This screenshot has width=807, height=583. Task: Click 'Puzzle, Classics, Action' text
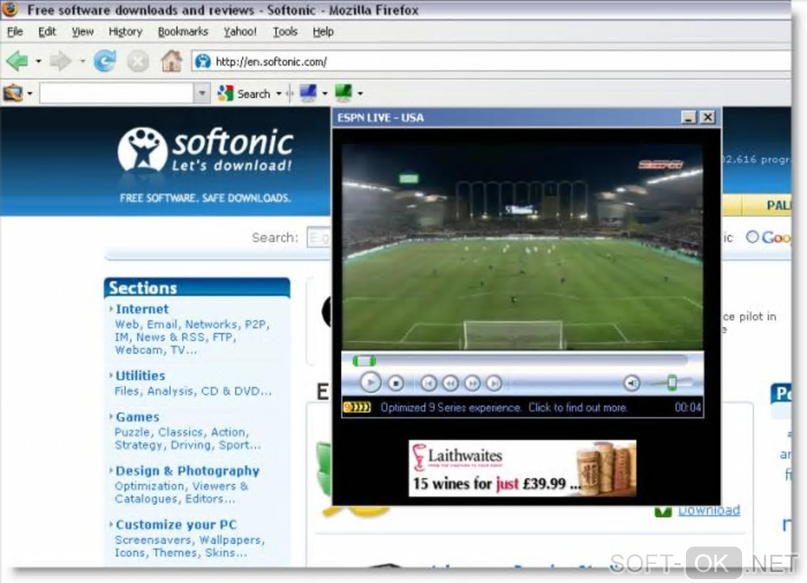181,432
